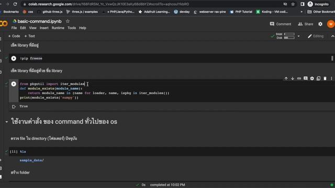View RAM usage bar

(x=289, y=34)
